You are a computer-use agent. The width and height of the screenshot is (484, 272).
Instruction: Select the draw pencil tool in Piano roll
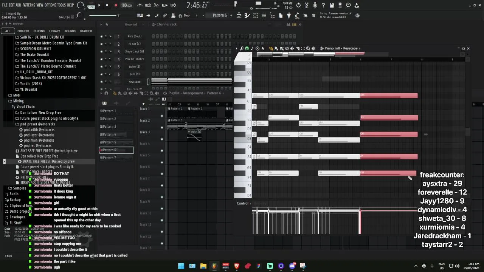[271, 48]
